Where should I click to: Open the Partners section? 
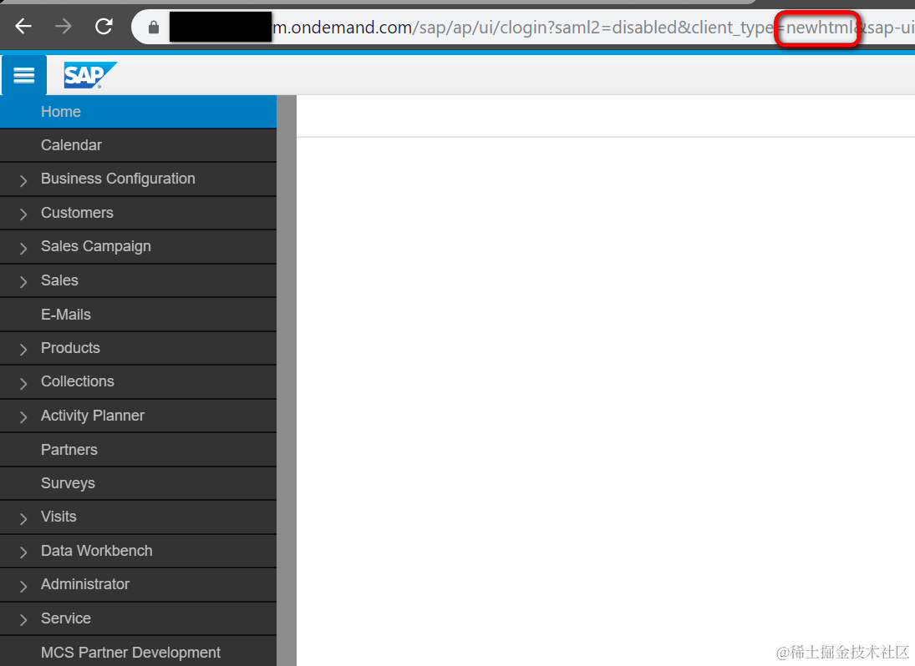click(69, 449)
